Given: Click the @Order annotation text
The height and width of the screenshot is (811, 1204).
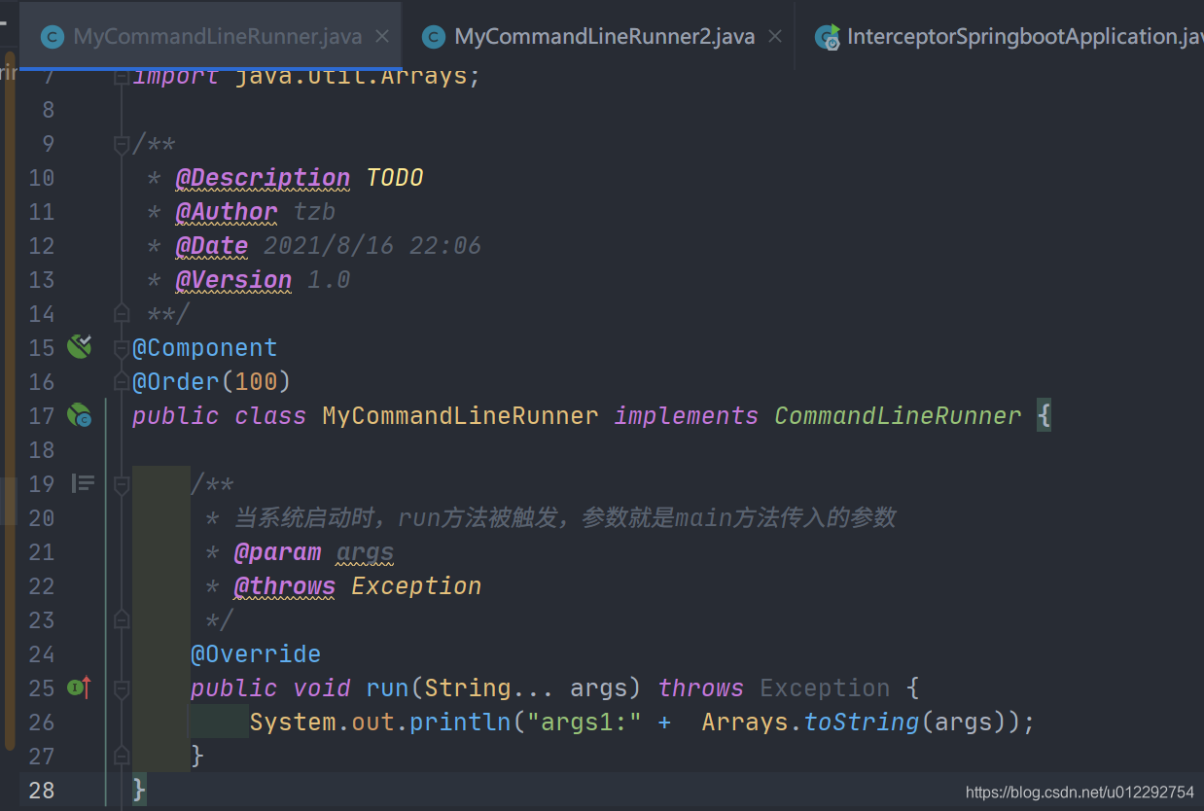Looking at the screenshot, I should (x=176, y=382).
